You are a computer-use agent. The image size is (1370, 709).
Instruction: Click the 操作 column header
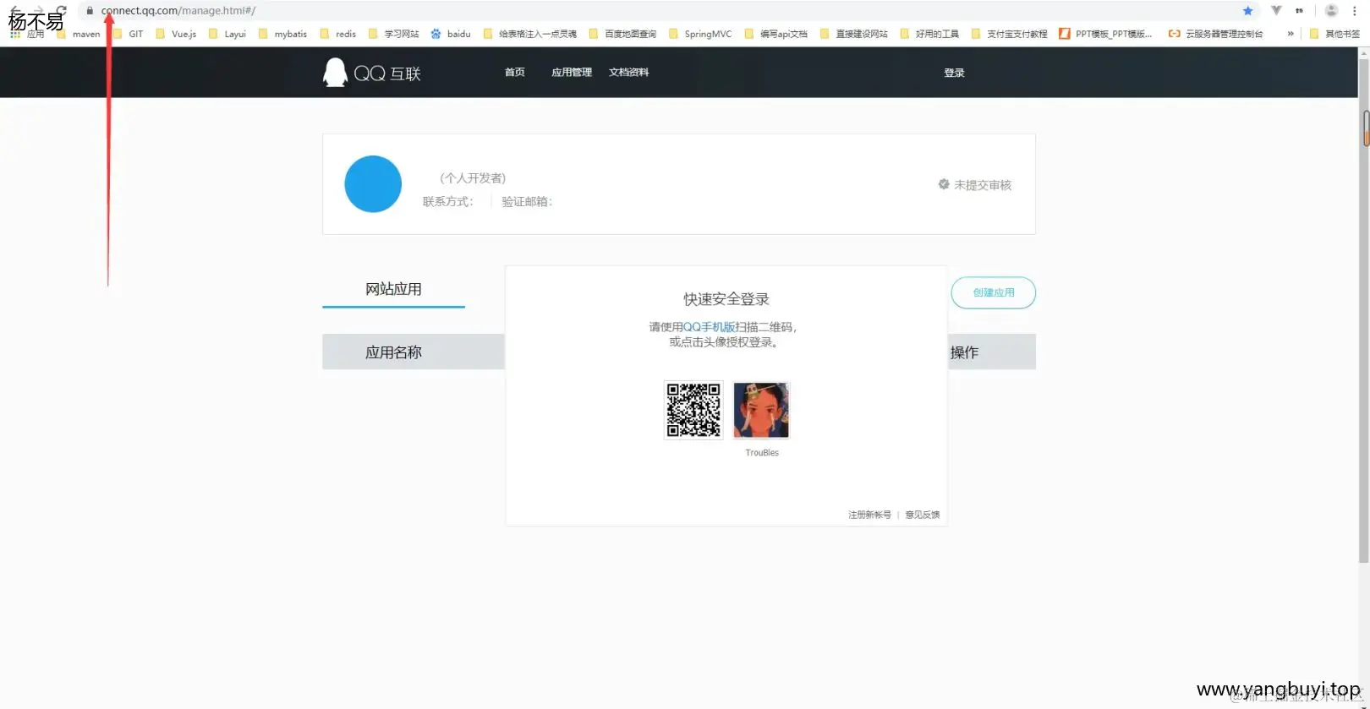click(964, 352)
